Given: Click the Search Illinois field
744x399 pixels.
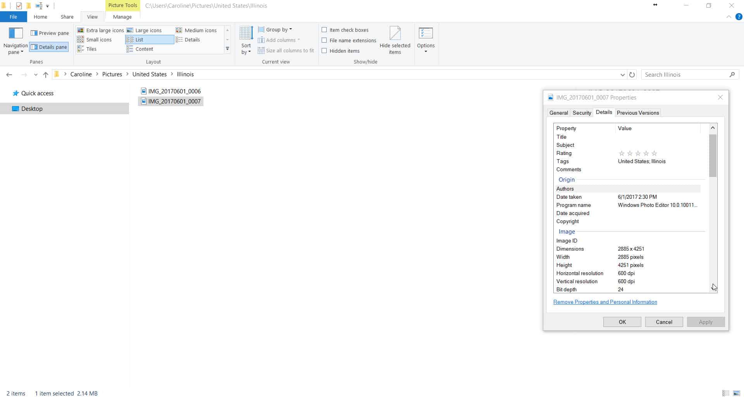Looking at the screenshot, I should [685, 75].
